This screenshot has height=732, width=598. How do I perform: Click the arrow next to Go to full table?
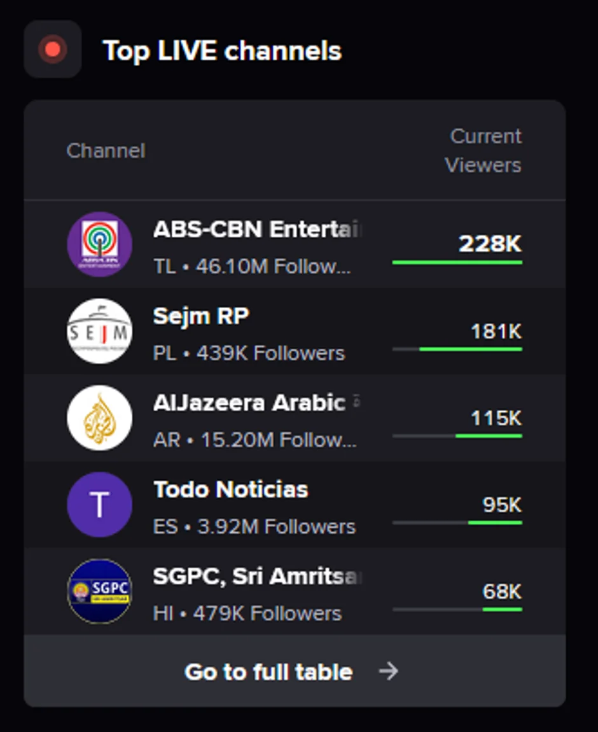click(x=388, y=671)
